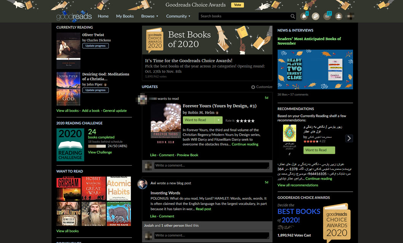Screen dimensions: 403x243
Task: Click the search magnifier icon
Action: 293,16
